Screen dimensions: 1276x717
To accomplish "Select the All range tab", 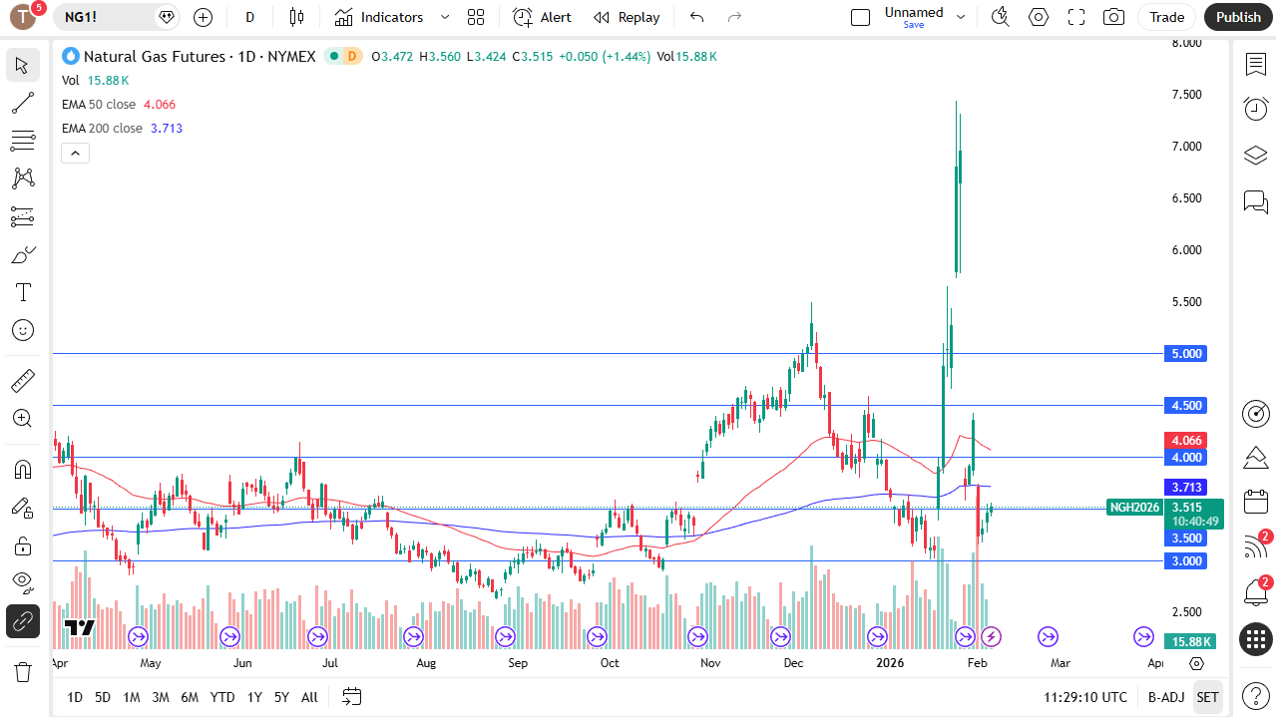I will (309, 697).
